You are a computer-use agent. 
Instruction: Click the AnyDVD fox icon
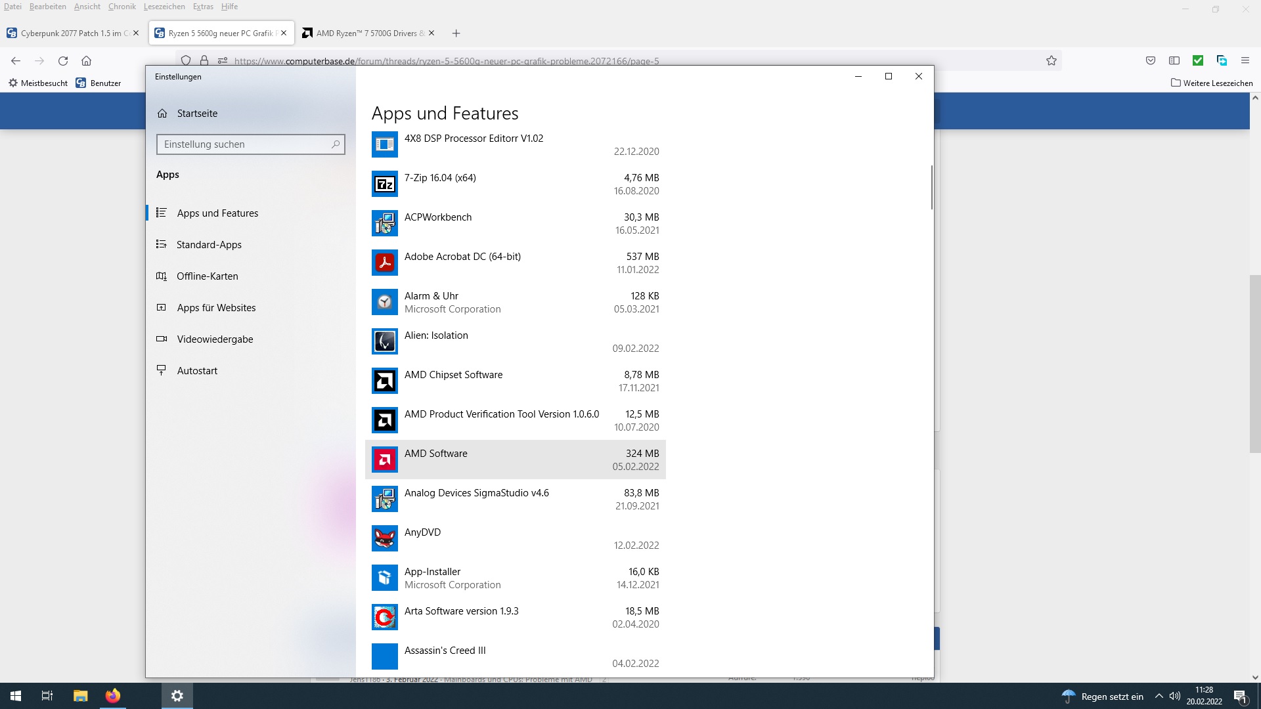[x=384, y=539]
